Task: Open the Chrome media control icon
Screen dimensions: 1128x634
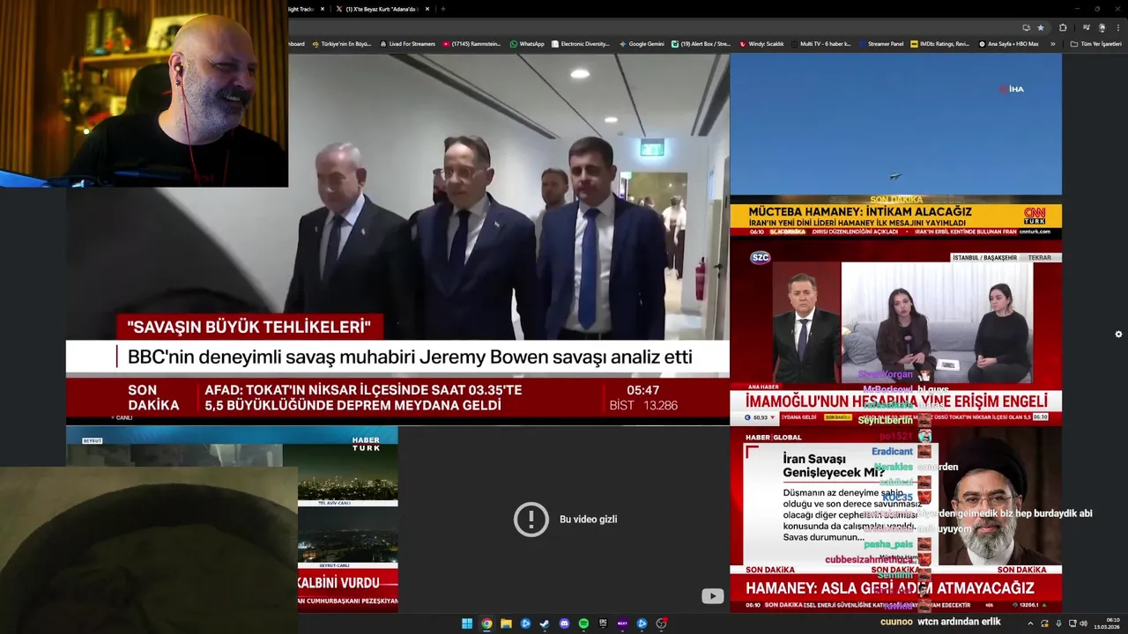Action: coord(1086,27)
